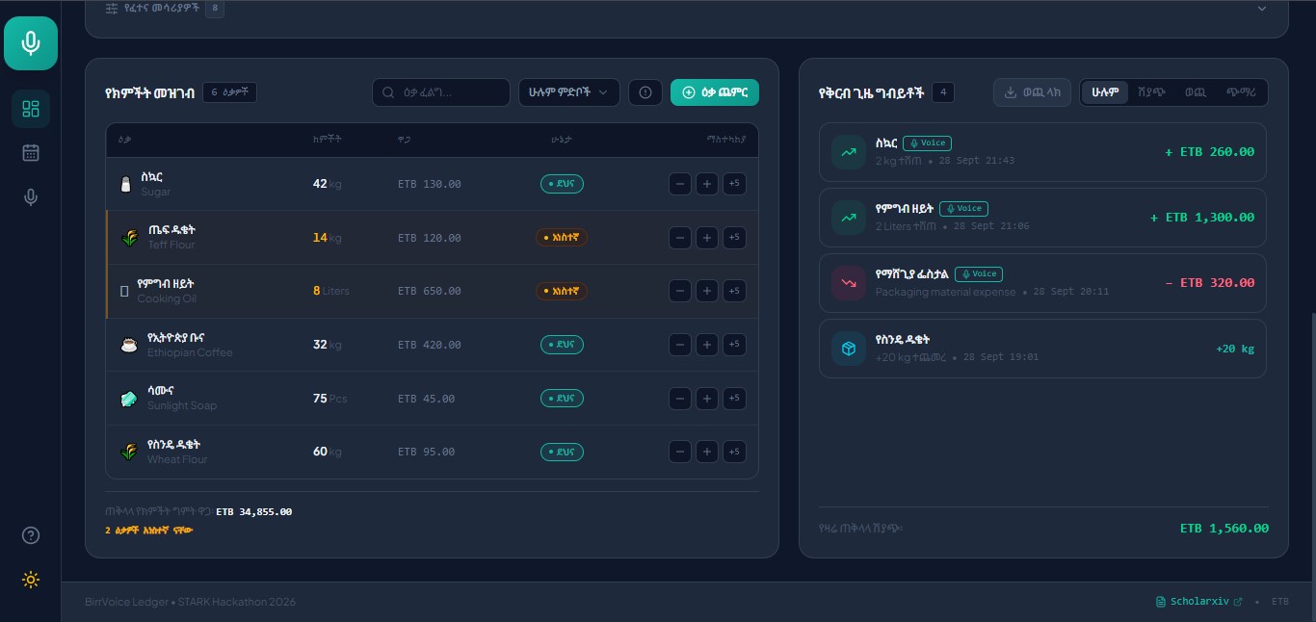Screen dimensions: 1316x622
Task: Click the grain icon in the Teff Flour row
Action: tap(128, 238)
